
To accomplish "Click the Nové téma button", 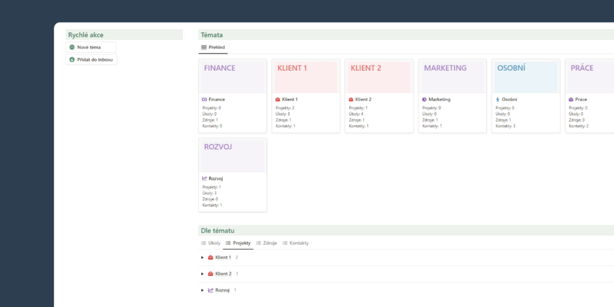I will pos(91,48).
